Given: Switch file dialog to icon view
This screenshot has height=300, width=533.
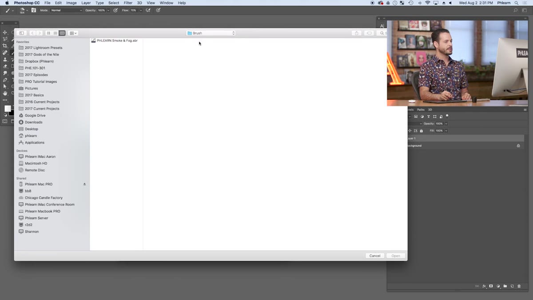Looking at the screenshot, I should (x=49, y=33).
